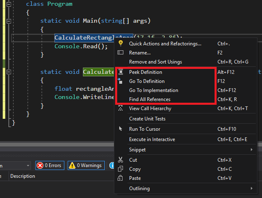The width and height of the screenshot is (262, 198).
Task: Choose Go To Implementation
Action: [153, 90]
